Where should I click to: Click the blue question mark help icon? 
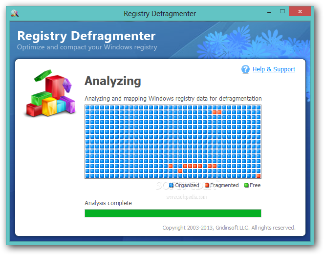pos(245,69)
